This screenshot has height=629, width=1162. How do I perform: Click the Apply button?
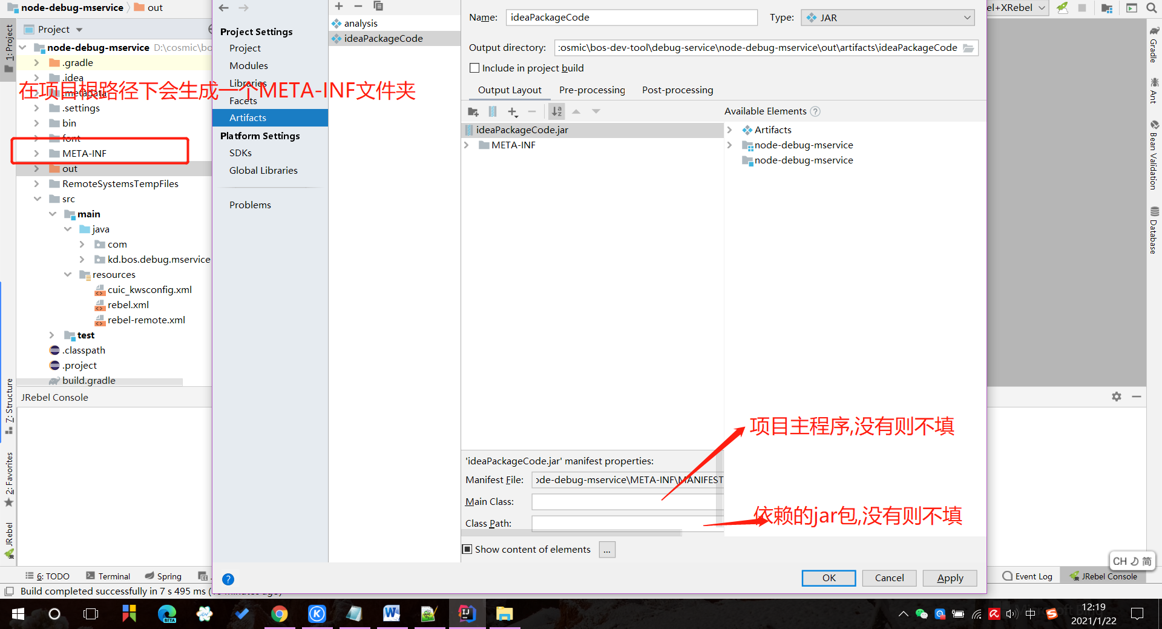950,578
